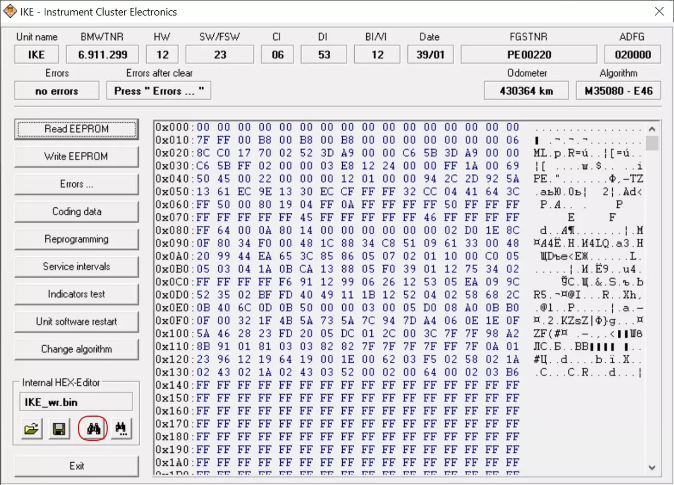Start Reprogramming

[x=76, y=239]
